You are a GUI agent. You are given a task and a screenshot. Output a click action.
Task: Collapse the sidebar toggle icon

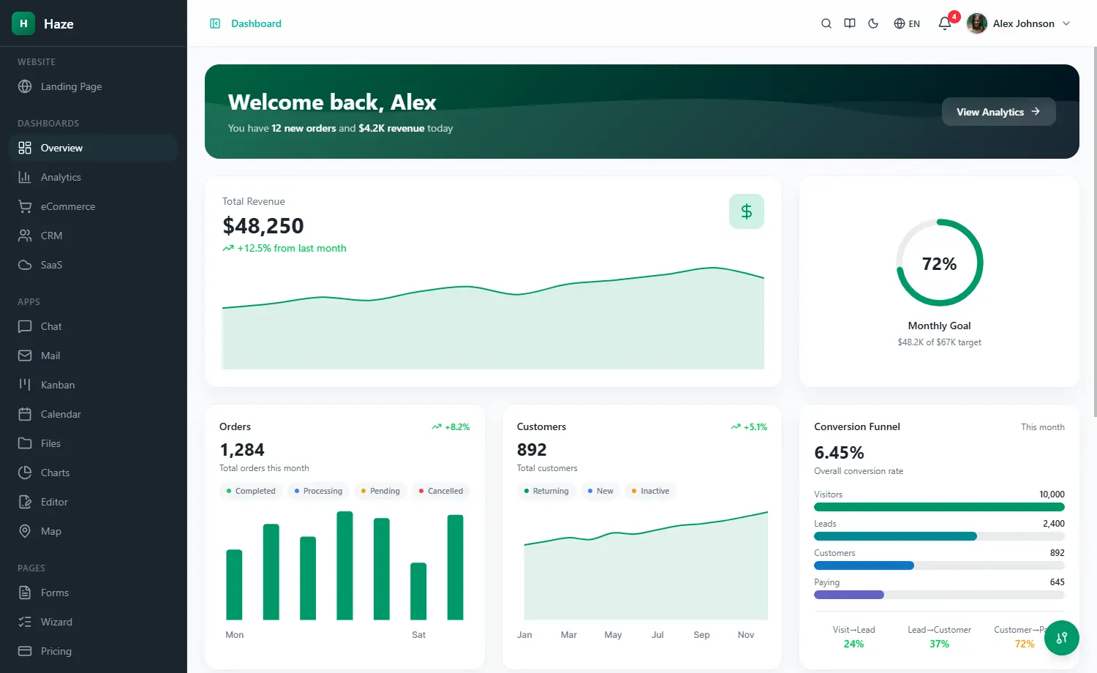pyautogui.click(x=215, y=23)
